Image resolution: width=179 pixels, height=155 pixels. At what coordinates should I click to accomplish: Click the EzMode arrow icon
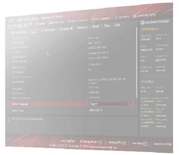point(124,143)
